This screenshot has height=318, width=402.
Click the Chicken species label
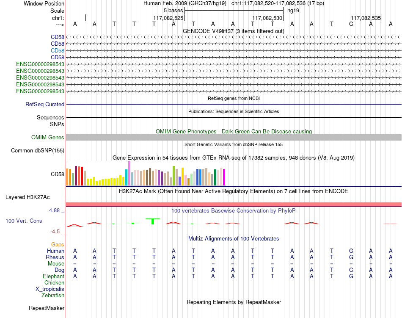54,282
